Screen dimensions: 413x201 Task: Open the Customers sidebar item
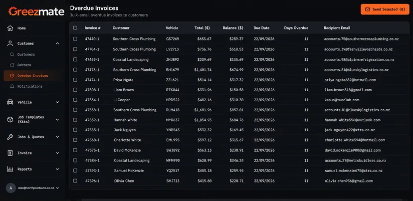click(26, 54)
